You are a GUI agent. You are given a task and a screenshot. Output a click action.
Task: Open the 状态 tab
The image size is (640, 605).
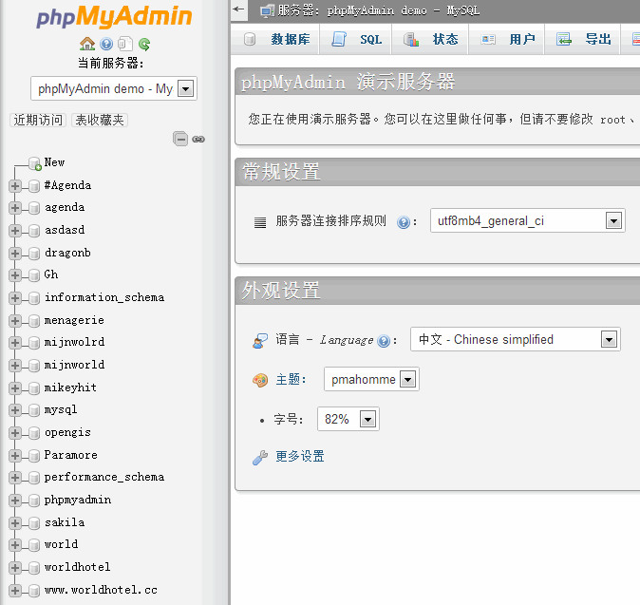[430, 39]
